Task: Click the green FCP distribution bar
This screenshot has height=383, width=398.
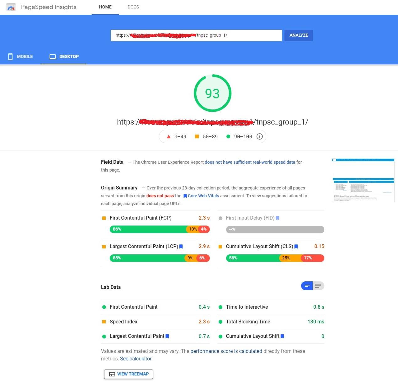Action: [x=147, y=229]
